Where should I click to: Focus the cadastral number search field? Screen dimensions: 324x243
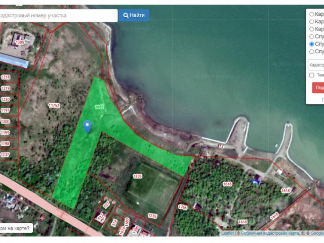pos(59,16)
